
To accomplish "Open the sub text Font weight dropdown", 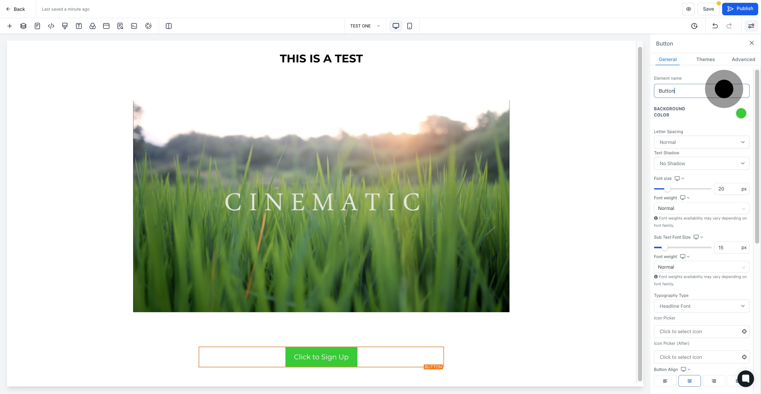I will (701, 267).
